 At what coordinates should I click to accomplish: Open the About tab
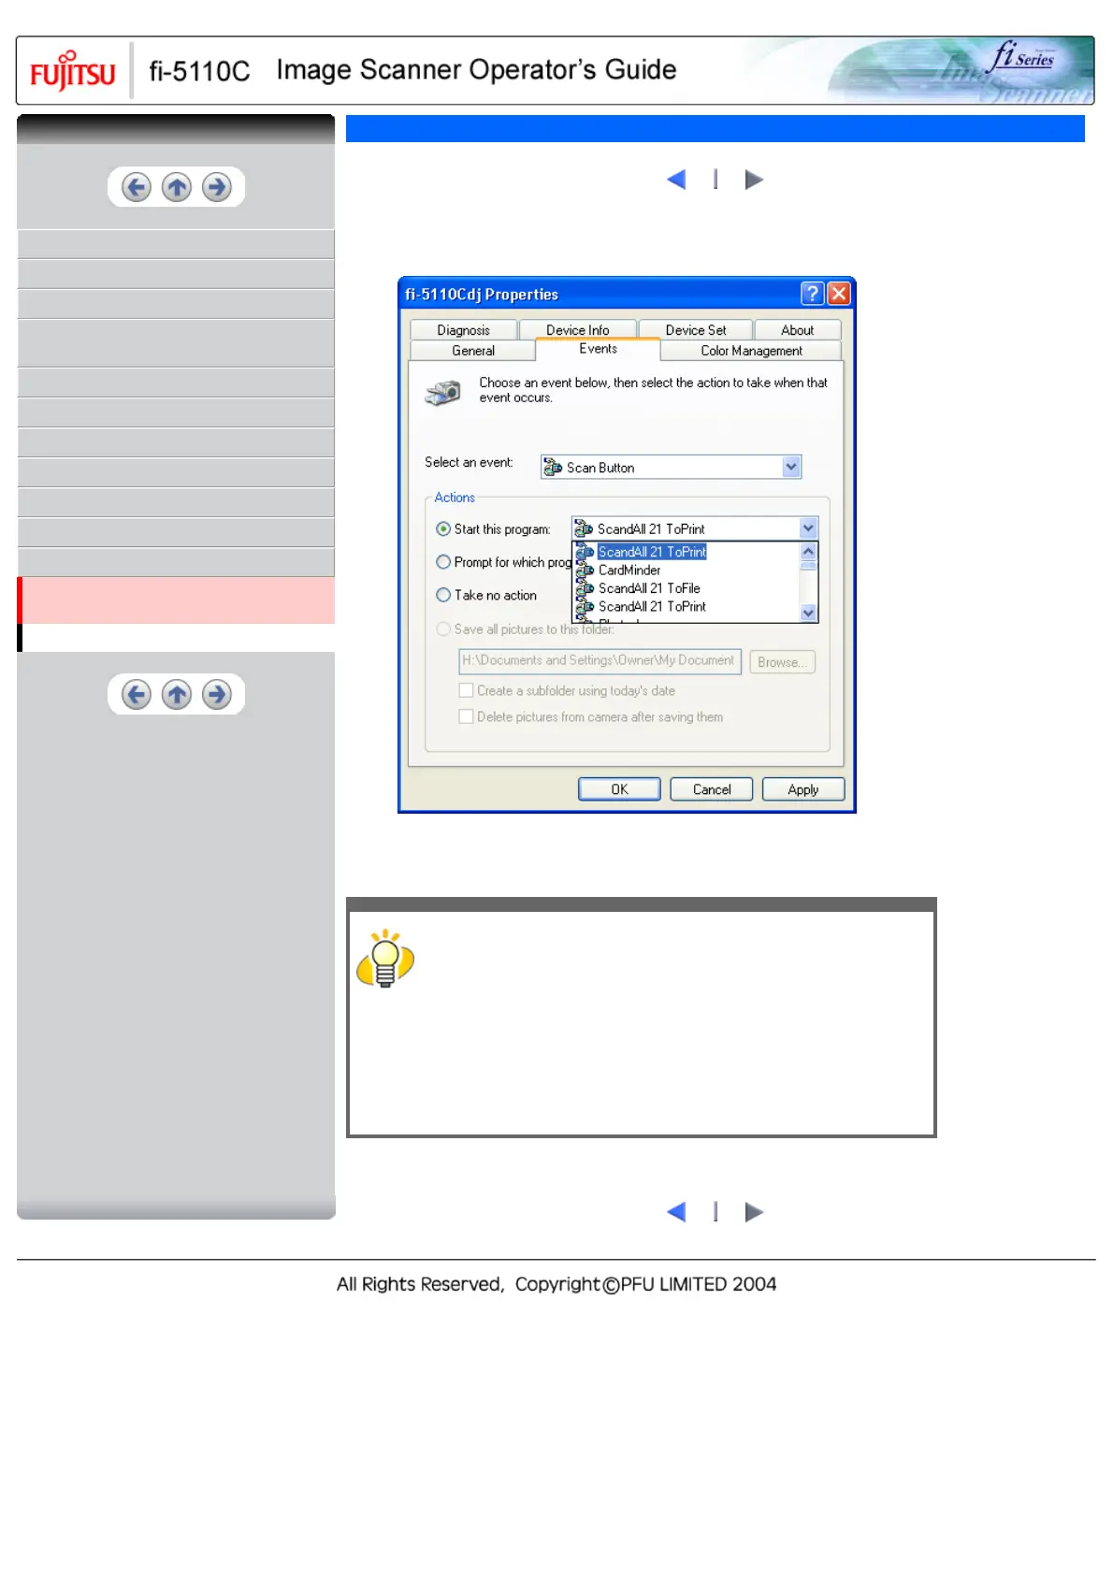coord(798,330)
